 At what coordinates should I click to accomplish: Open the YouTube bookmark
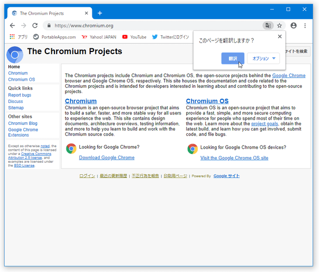(134, 37)
